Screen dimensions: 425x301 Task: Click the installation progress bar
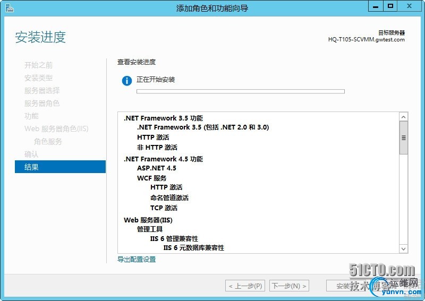tap(241, 91)
